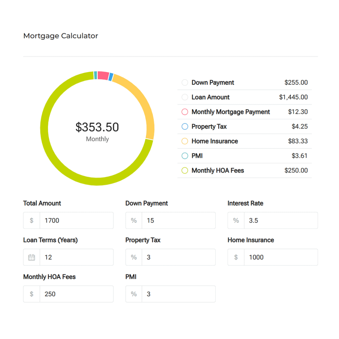Screen dimensions: 339x339
Task: Click the percent icon in Down Payment field
Action: tap(134, 220)
